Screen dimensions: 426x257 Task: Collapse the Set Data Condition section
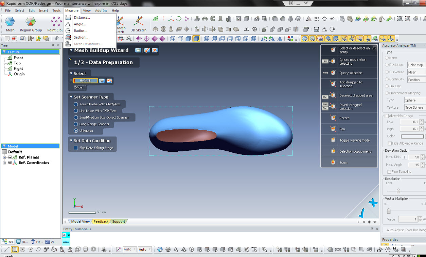point(71,141)
